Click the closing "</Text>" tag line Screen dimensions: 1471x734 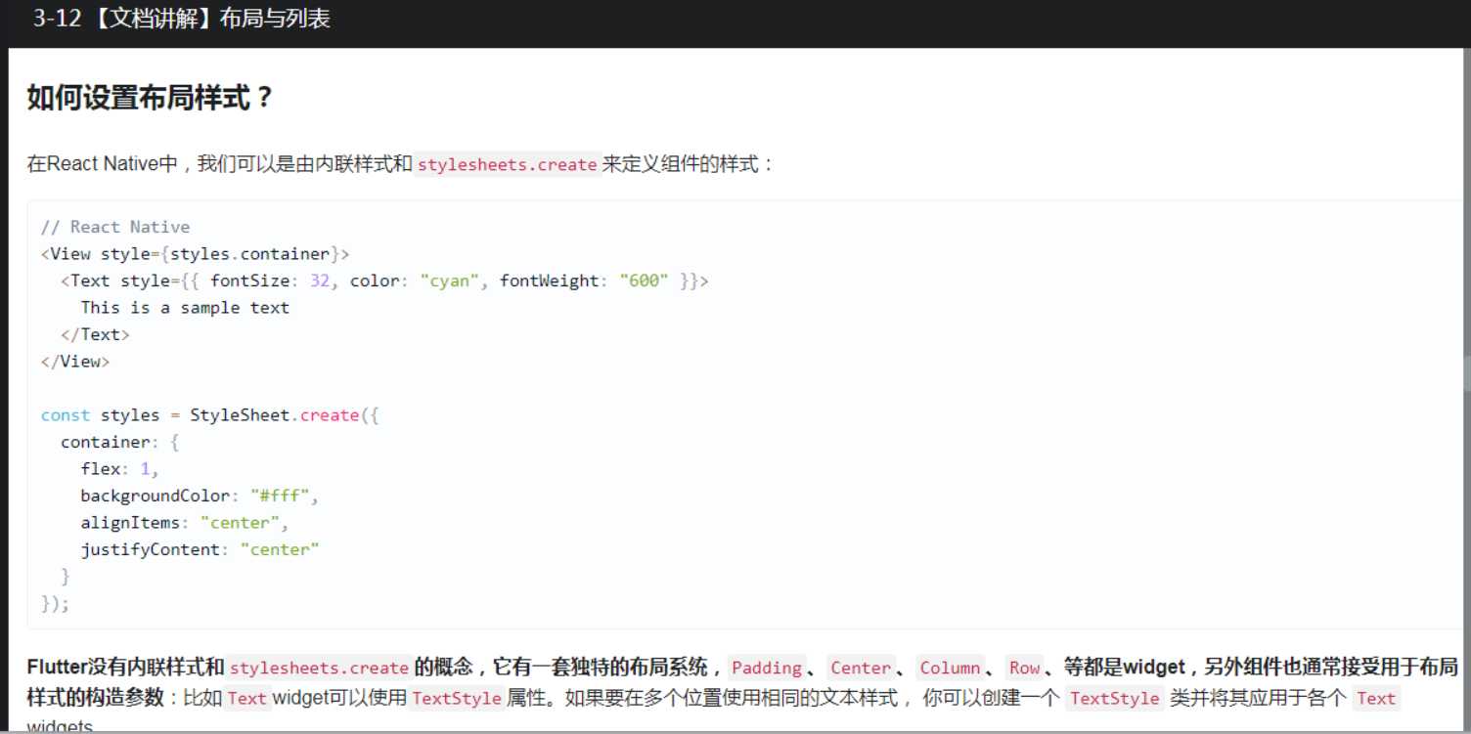click(x=95, y=334)
